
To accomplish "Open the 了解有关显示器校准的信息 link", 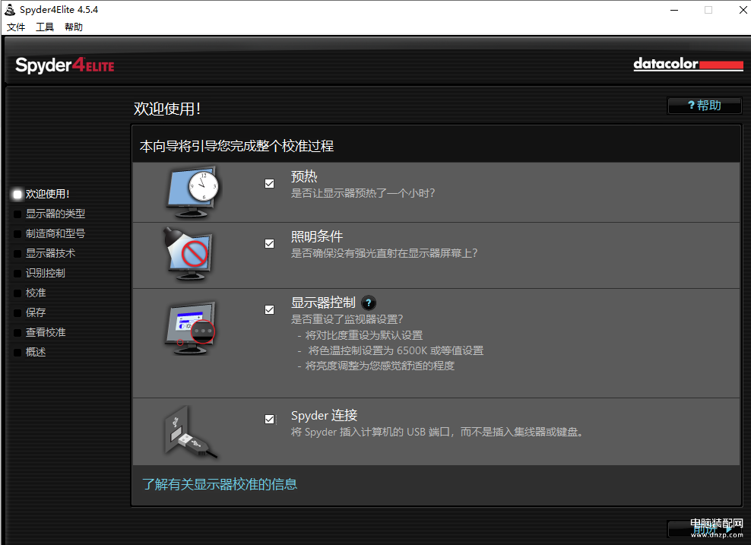I will 220,484.
